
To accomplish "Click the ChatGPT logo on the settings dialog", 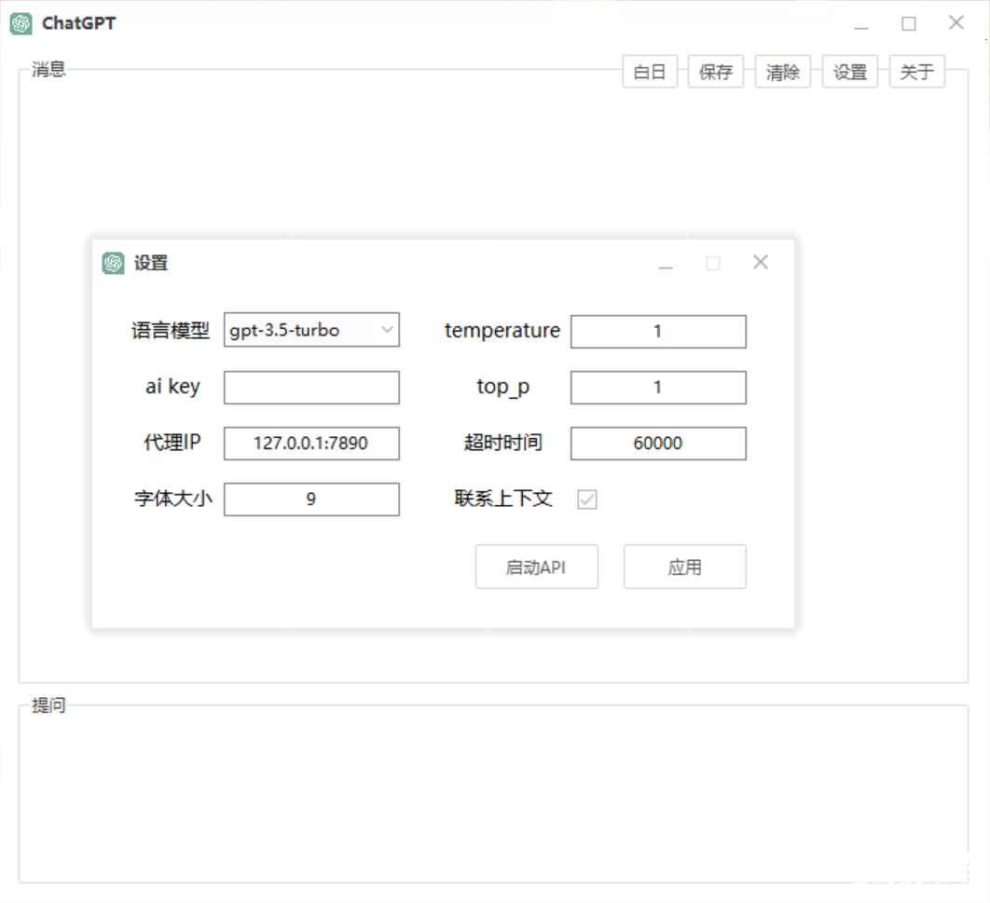I will 113,264.
